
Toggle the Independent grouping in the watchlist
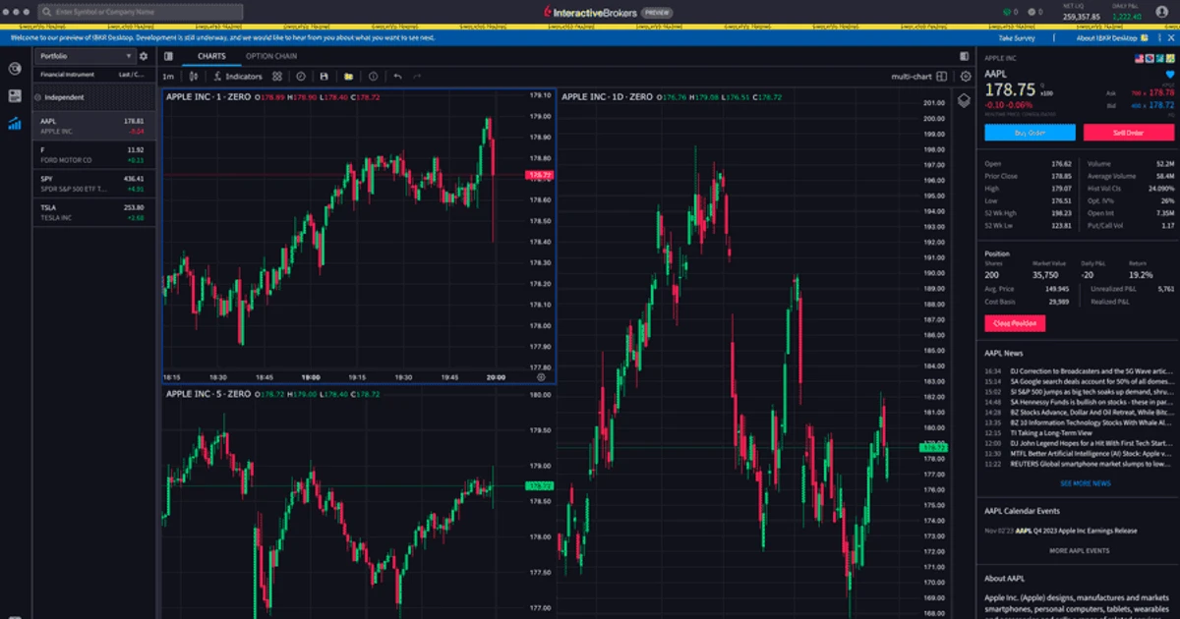tap(62, 96)
